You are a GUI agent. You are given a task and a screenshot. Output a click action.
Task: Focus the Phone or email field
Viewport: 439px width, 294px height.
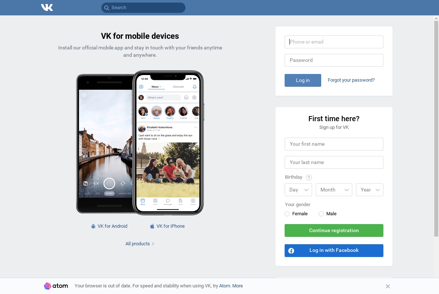pyautogui.click(x=334, y=42)
